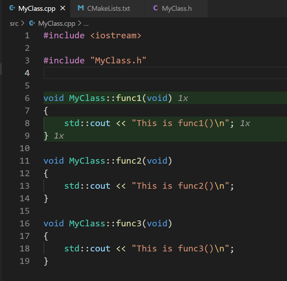Click line number 13 gutter area
Image resolution: width=287 pixels, height=281 pixels.
[x=25, y=186]
